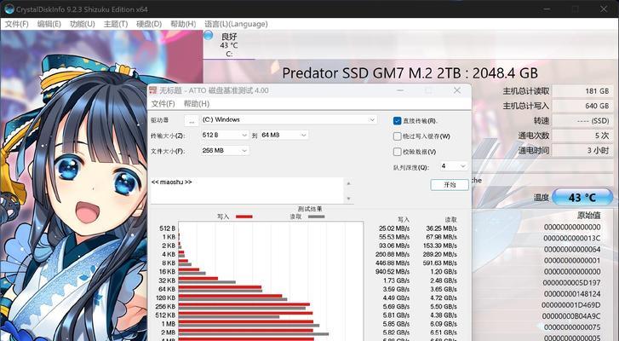The width and height of the screenshot is (619, 341).
Task: Click the raw value 000000005D197
Action: [x=571, y=283]
